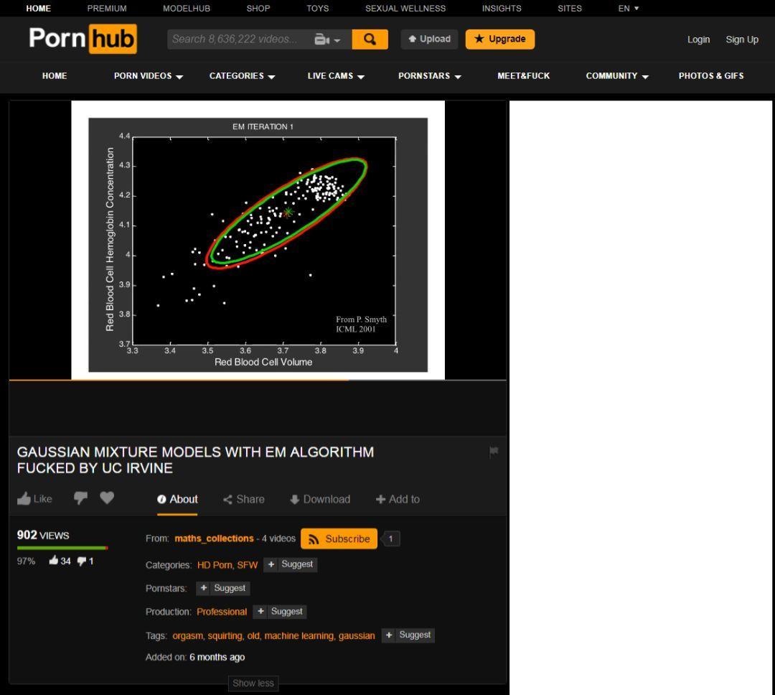Open the Share options

click(243, 499)
